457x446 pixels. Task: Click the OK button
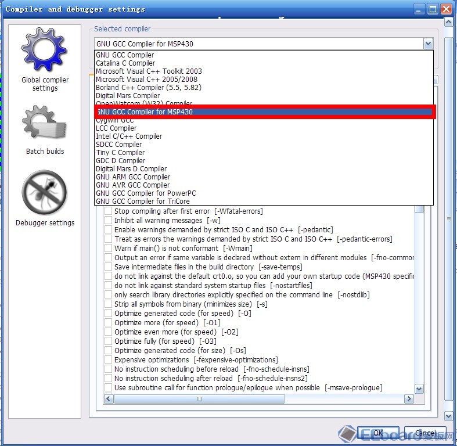[377, 433]
